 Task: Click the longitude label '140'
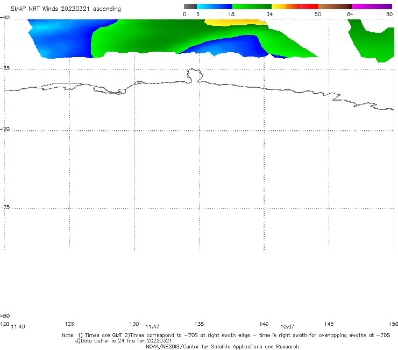point(264,324)
